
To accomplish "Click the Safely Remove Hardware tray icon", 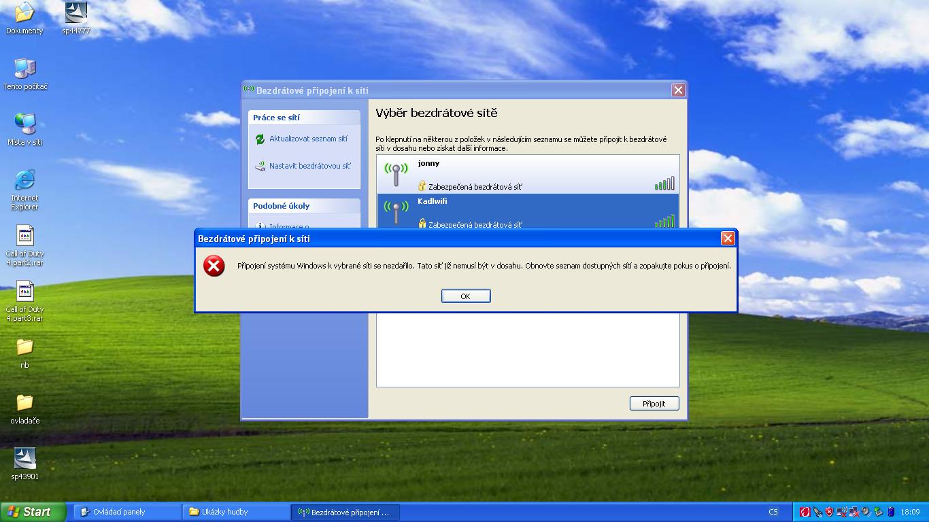I will [x=878, y=512].
